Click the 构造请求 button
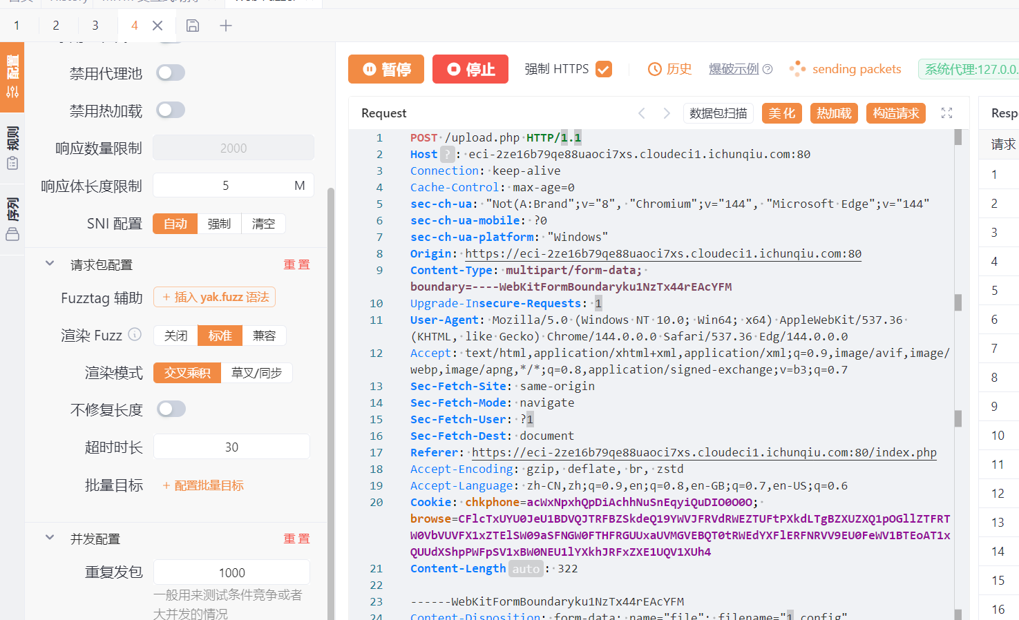This screenshot has height=620, width=1019. [896, 113]
